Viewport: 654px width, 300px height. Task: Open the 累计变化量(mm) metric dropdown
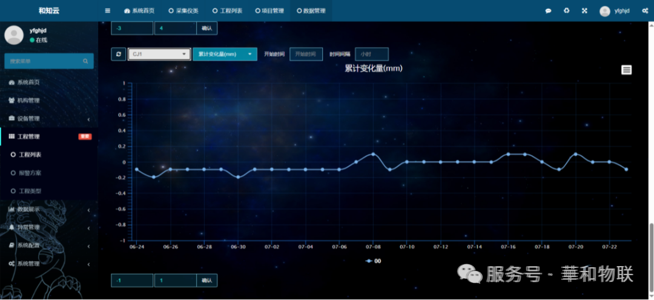(x=225, y=54)
